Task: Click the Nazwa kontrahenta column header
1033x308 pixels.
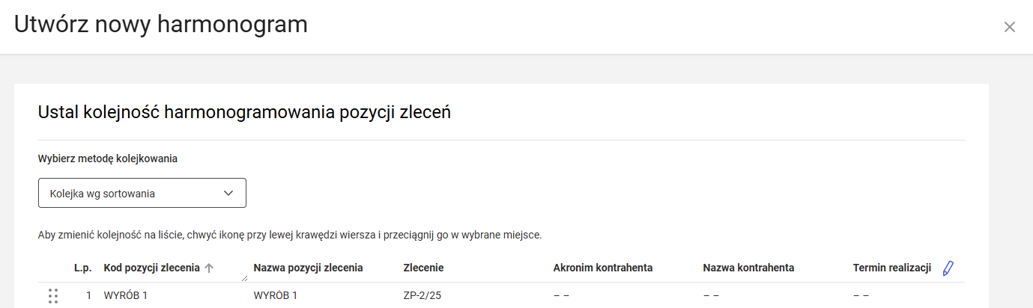Action: tap(748, 268)
